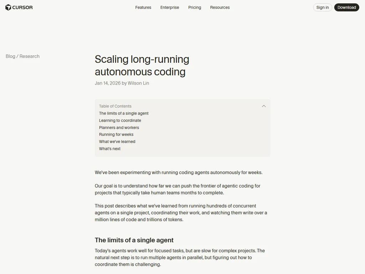Screen dimensions: 365x274
Task: Open the Enterprise nav item
Action: pyautogui.click(x=170, y=7)
